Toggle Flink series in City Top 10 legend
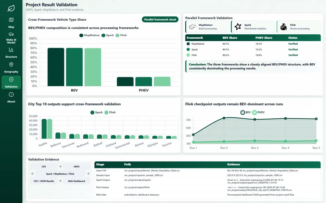The height and width of the screenshot is (203, 326). [110, 112]
